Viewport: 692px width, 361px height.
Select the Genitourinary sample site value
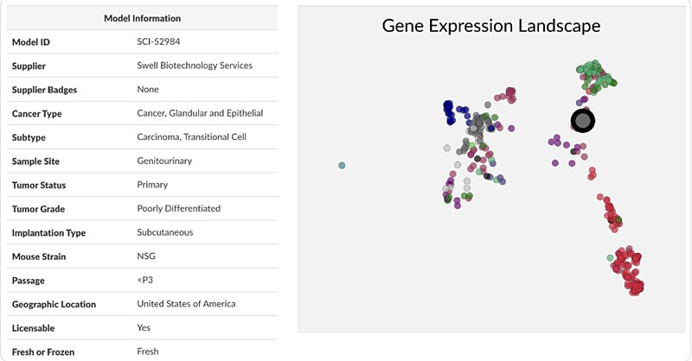(x=164, y=161)
